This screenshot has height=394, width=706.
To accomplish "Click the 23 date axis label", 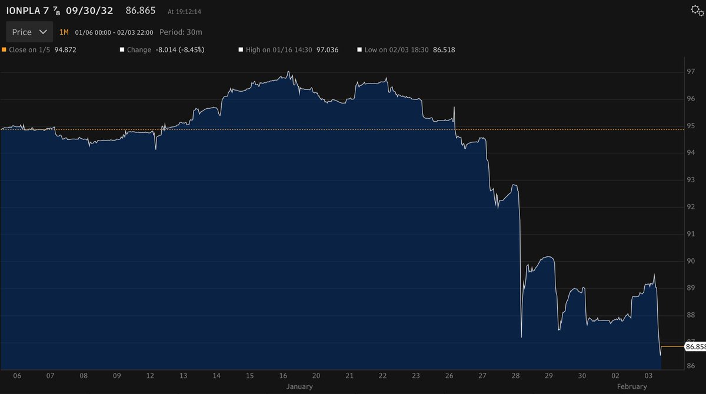I will pos(416,376).
